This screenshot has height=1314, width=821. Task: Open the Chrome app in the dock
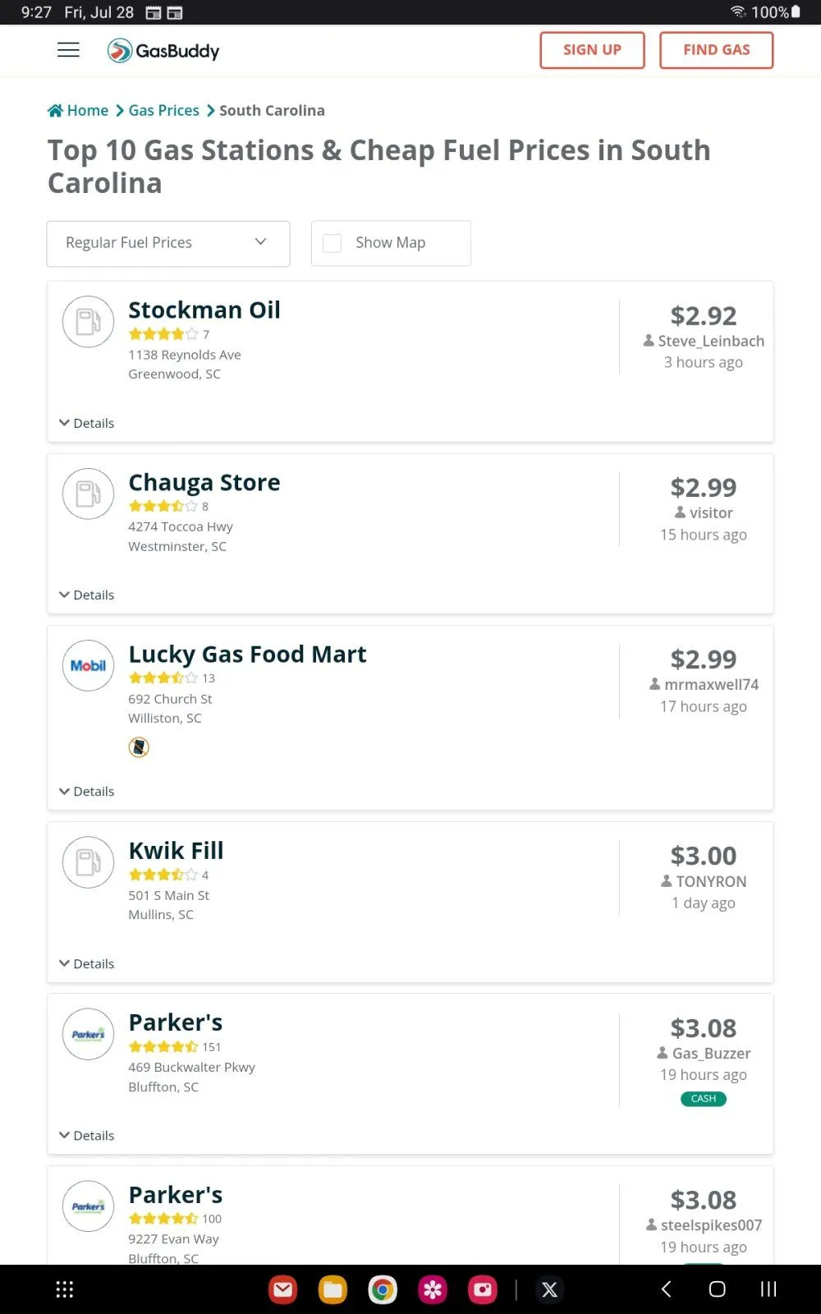pos(383,1289)
